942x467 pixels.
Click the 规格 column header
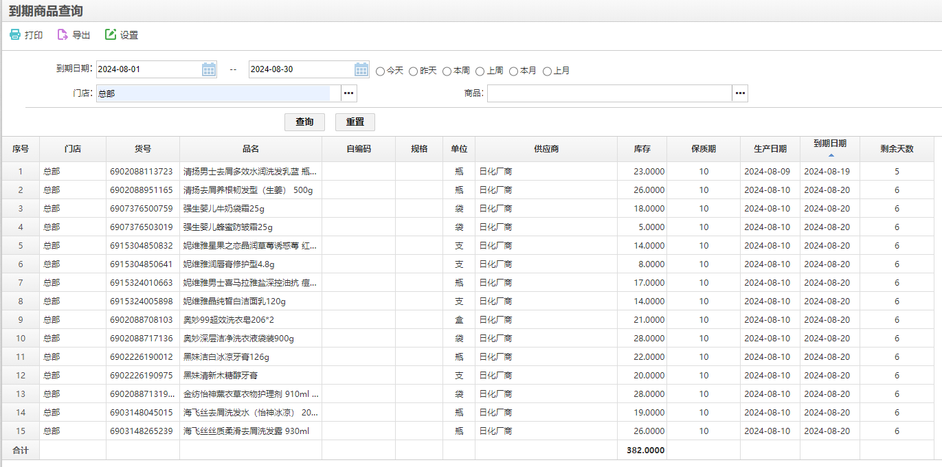point(419,149)
